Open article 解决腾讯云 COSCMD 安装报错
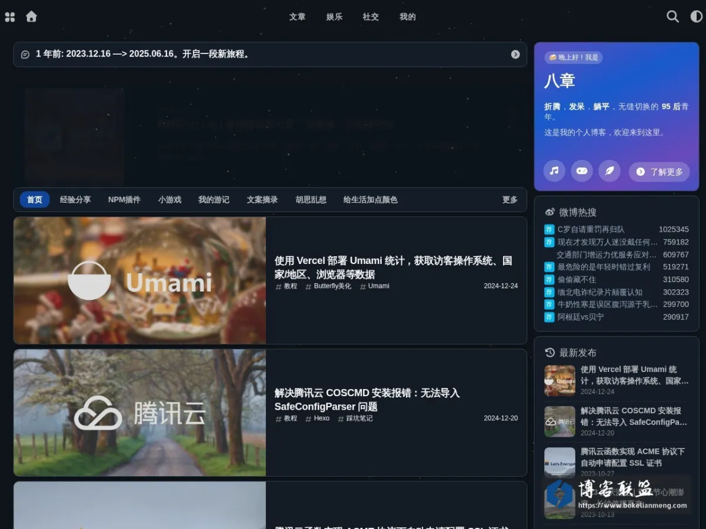The width and height of the screenshot is (706, 529). coord(367,400)
